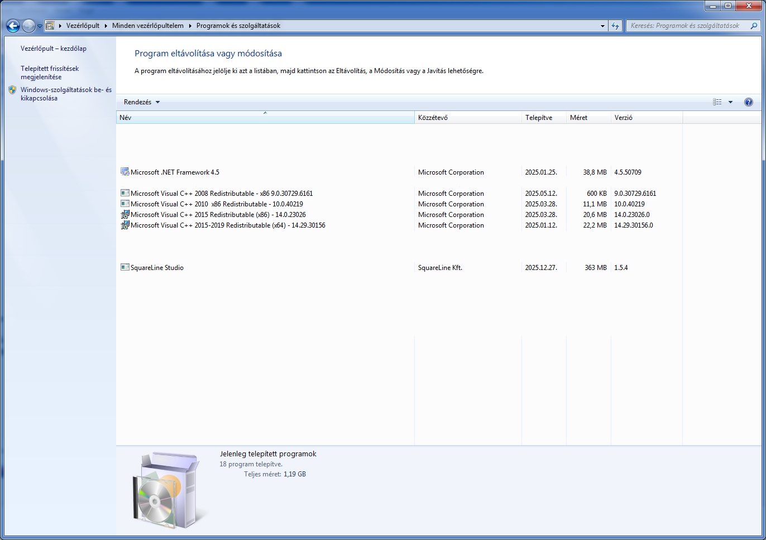Select the SquareLine Studio entry name

pos(157,268)
